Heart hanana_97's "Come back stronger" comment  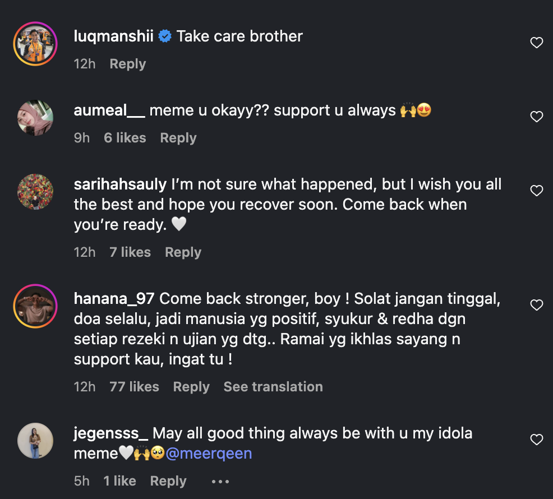coord(537,305)
